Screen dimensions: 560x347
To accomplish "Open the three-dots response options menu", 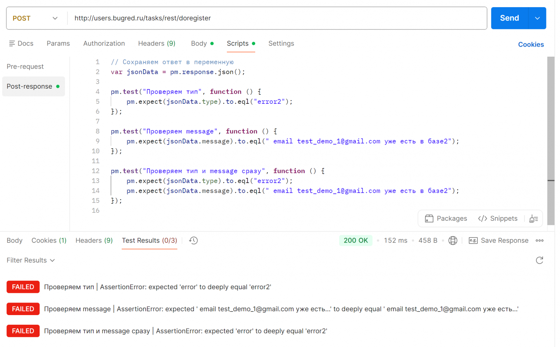I will (539, 240).
